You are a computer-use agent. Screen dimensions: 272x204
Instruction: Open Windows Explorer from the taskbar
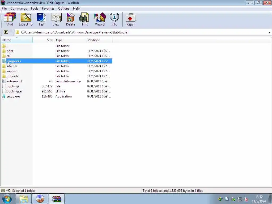(x=24, y=199)
